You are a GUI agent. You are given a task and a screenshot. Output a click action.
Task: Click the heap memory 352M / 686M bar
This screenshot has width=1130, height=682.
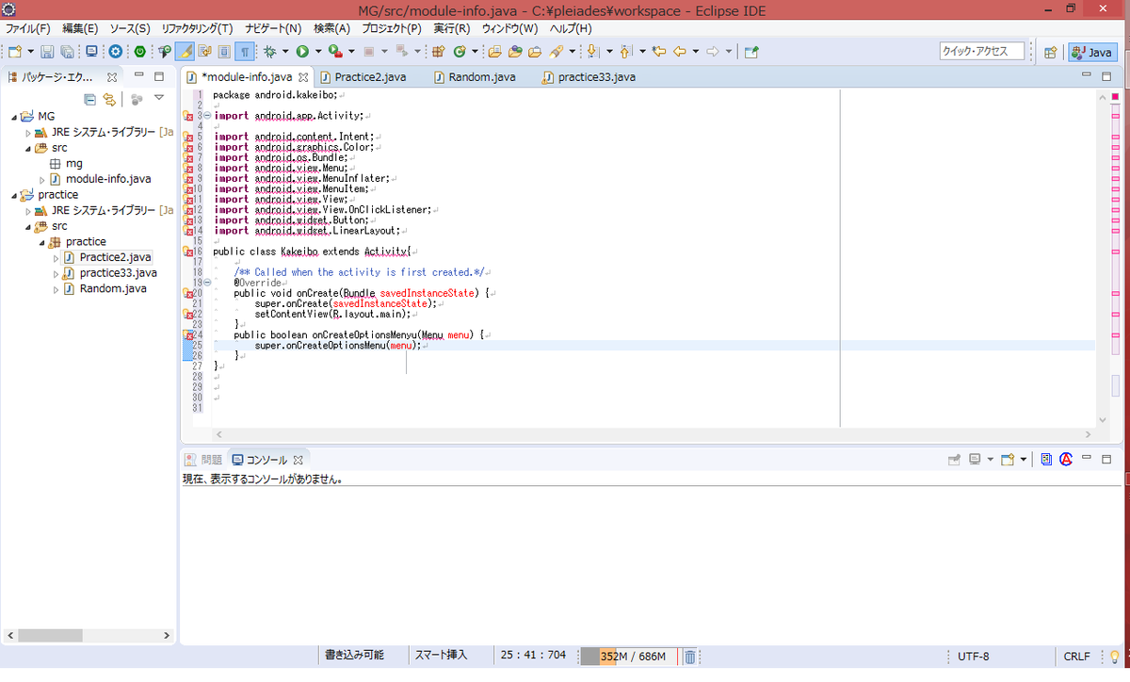pos(627,657)
